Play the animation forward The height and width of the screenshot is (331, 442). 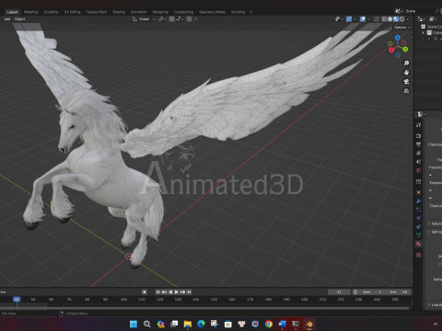coord(177,291)
